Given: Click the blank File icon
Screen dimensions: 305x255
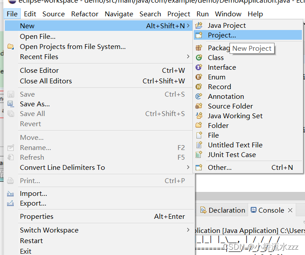Looking at the screenshot, I should [199, 135].
